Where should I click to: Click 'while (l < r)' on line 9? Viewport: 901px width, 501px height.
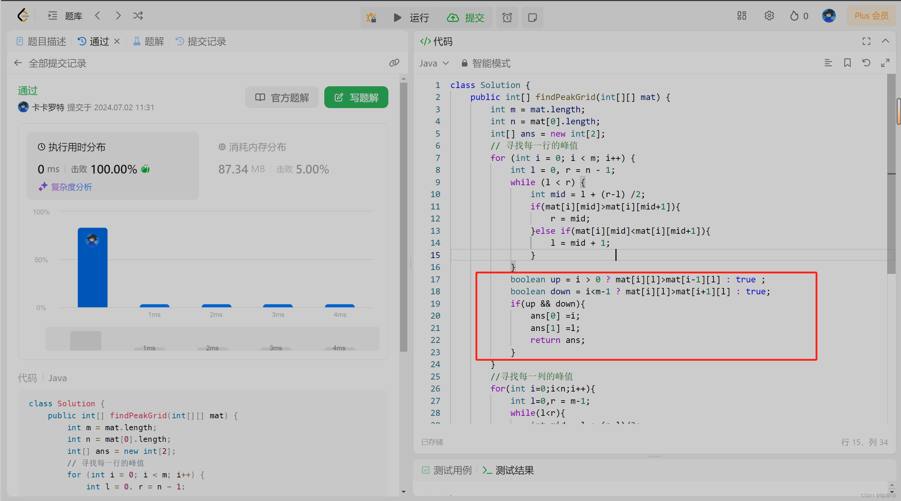(542, 182)
